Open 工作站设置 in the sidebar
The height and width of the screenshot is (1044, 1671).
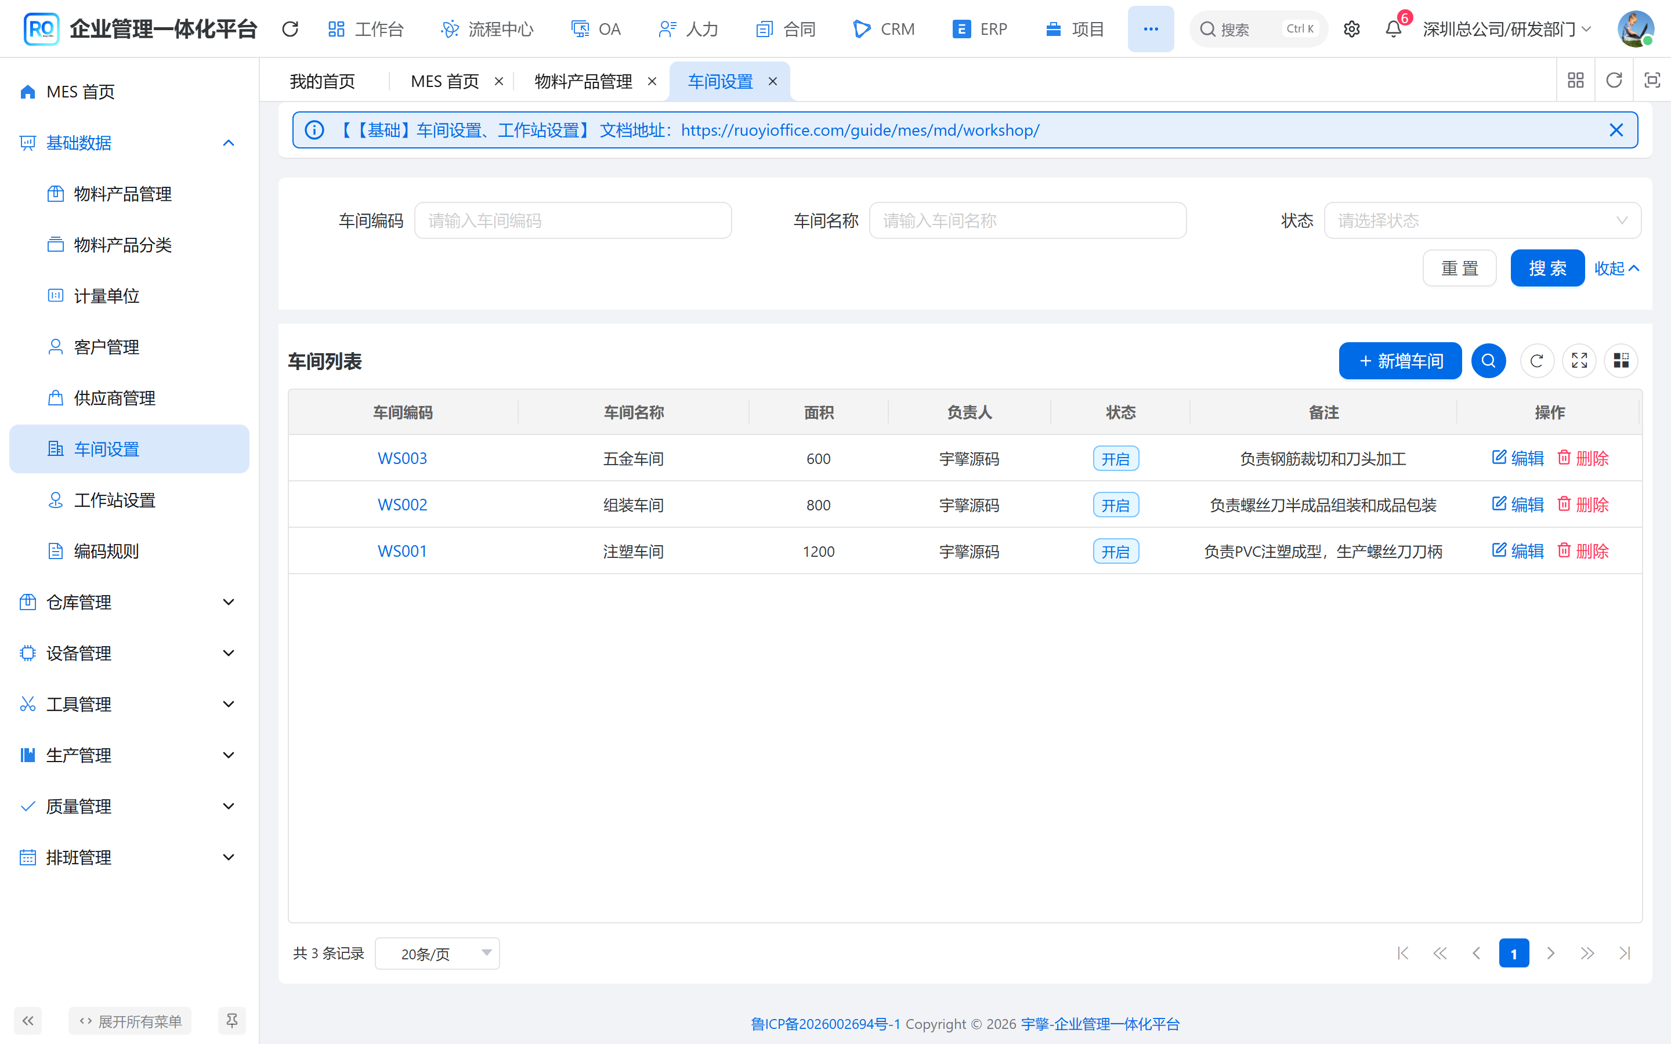(129, 500)
